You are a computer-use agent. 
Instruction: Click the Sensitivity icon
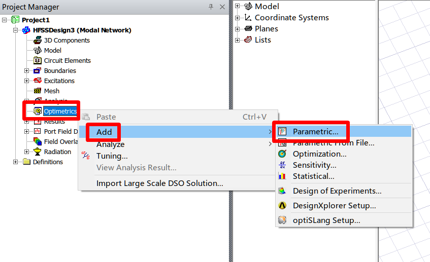point(282,165)
